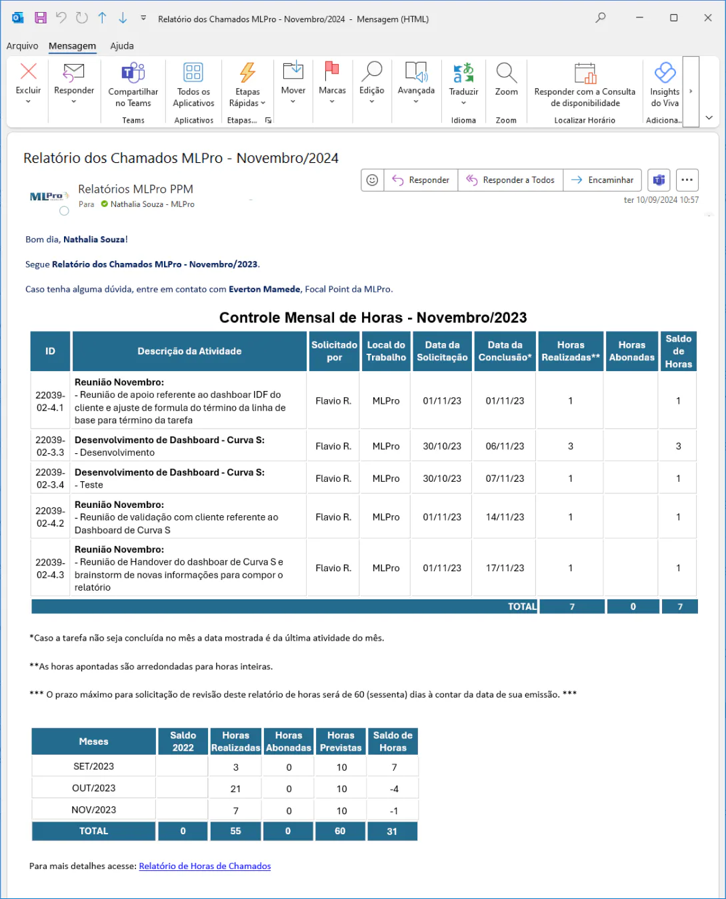Click the NOV/2023 row in months table
The height and width of the screenshot is (899, 726).
(225, 810)
